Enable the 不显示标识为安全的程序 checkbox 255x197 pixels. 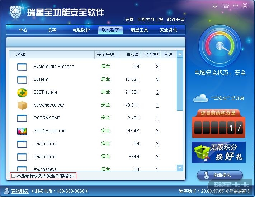(13, 176)
